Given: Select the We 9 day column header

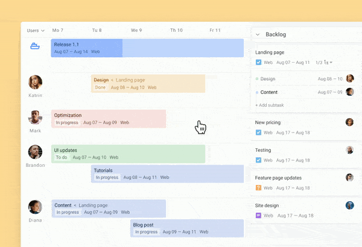Looking at the screenshot, I should (x=136, y=30).
